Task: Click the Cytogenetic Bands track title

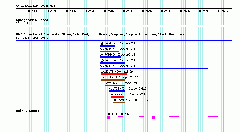Action: [x=32, y=20]
